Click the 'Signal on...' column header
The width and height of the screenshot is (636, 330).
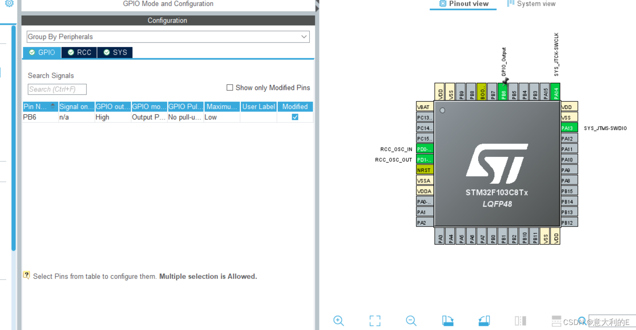[x=77, y=106]
